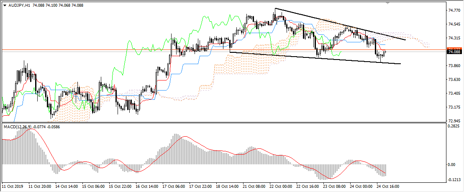Click the 0.2825 MACD scale value
The height and width of the screenshot is (192, 464).
[x=454, y=126]
